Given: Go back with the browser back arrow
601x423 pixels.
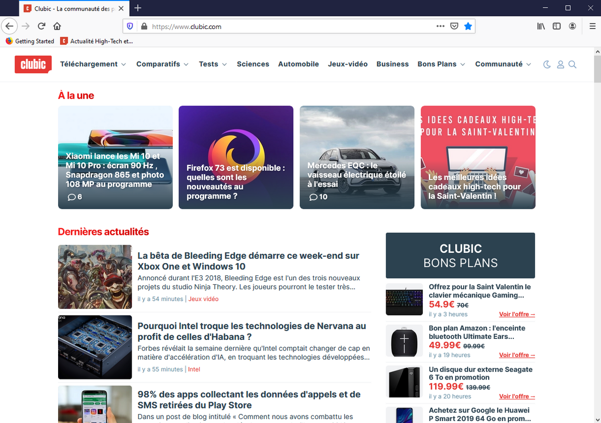Looking at the screenshot, I should [x=10, y=26].
